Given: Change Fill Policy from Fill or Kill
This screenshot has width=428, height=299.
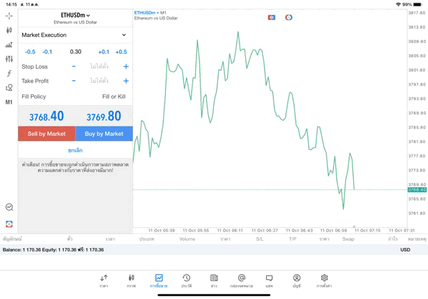Looking at the screenshot, I should click(113, 97).
